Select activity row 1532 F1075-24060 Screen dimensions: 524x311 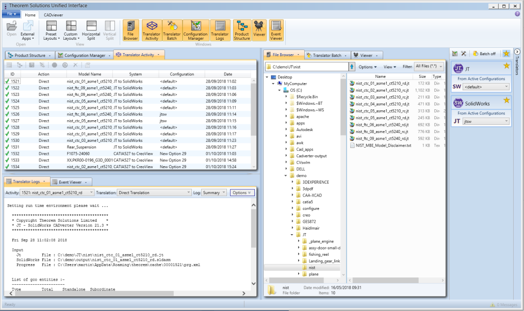coord(128,154)
